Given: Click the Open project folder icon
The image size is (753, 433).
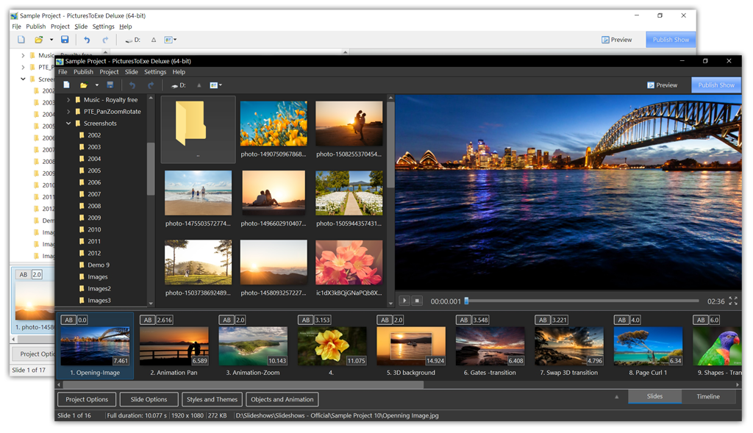Looking at the screenshot, I should (84, 85).
